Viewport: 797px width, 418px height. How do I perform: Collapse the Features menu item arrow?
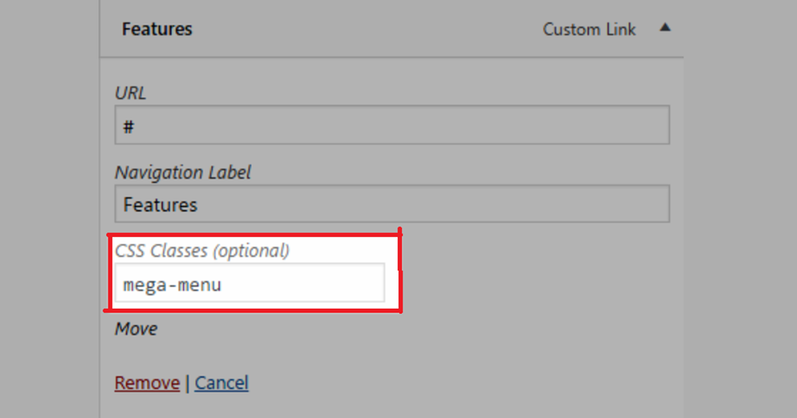pyautogui.click(x=665, y=28)
